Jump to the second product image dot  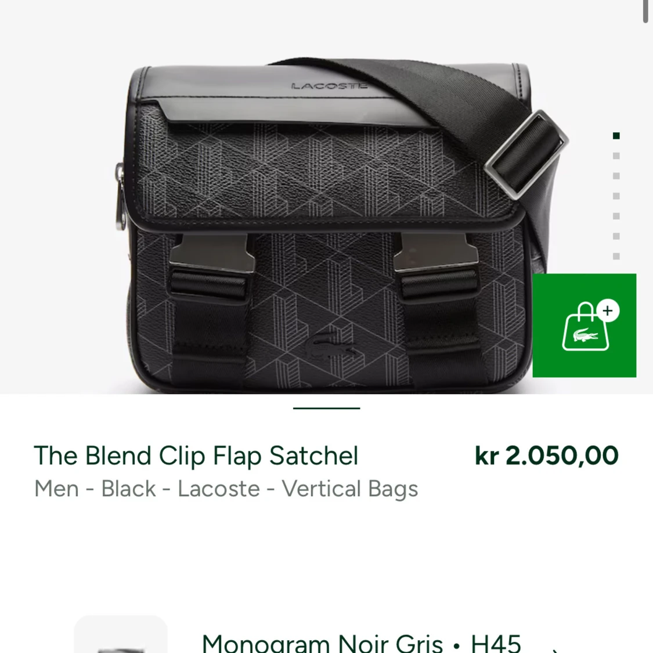[x=616, y=156]
